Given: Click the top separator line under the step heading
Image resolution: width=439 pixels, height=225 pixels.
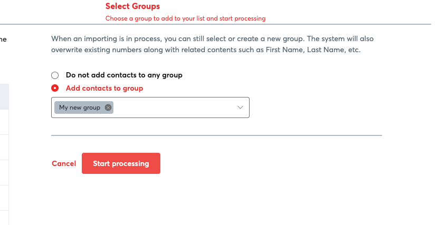Looking at the screenshot, I should (215, 24).
